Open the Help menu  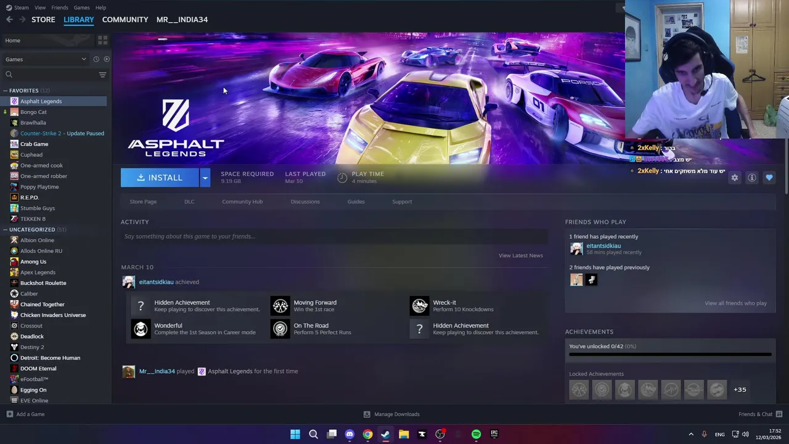pyautogui.click(x=100, y=7)
